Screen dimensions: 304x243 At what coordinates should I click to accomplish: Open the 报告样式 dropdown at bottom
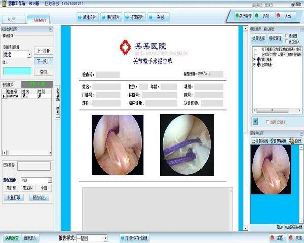(105, 237)
